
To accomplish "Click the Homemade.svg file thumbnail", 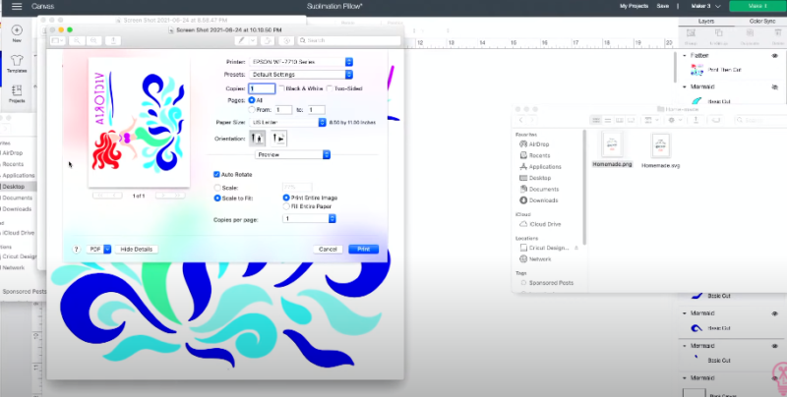I will (x=662, y=145).
